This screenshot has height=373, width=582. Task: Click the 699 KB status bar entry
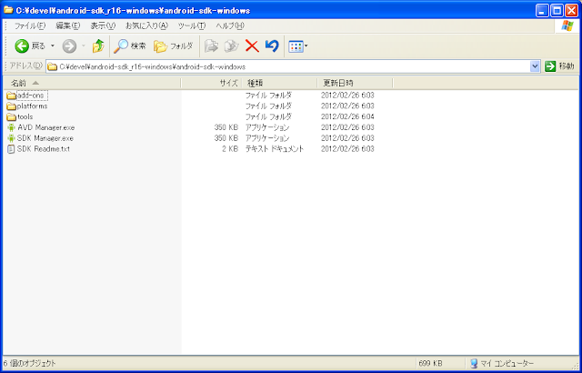coord(430,363)
